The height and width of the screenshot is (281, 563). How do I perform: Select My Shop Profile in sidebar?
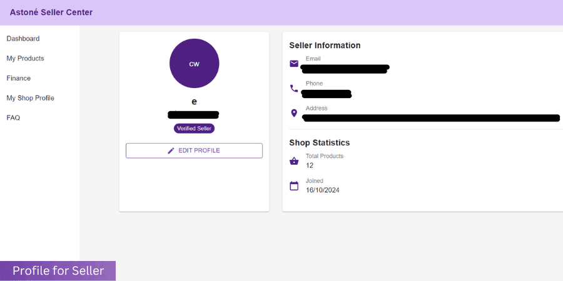coord(30,98)
